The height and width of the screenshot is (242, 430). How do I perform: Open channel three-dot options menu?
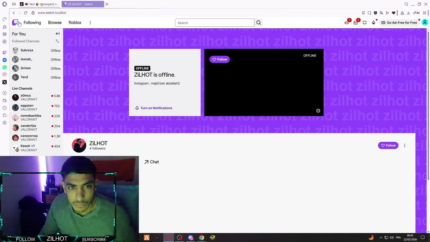tap(404, 146)
